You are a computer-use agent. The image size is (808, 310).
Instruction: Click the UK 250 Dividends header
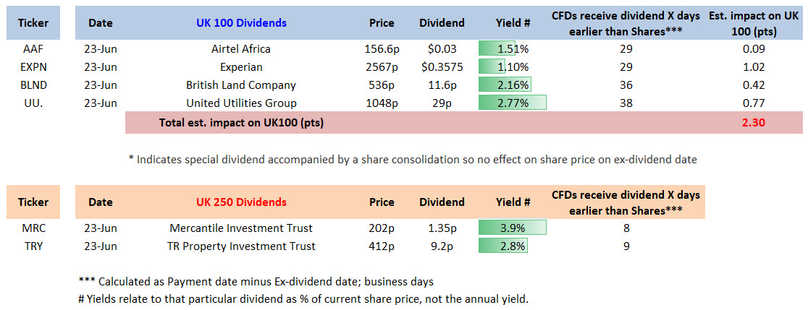[x=241, y=202]
